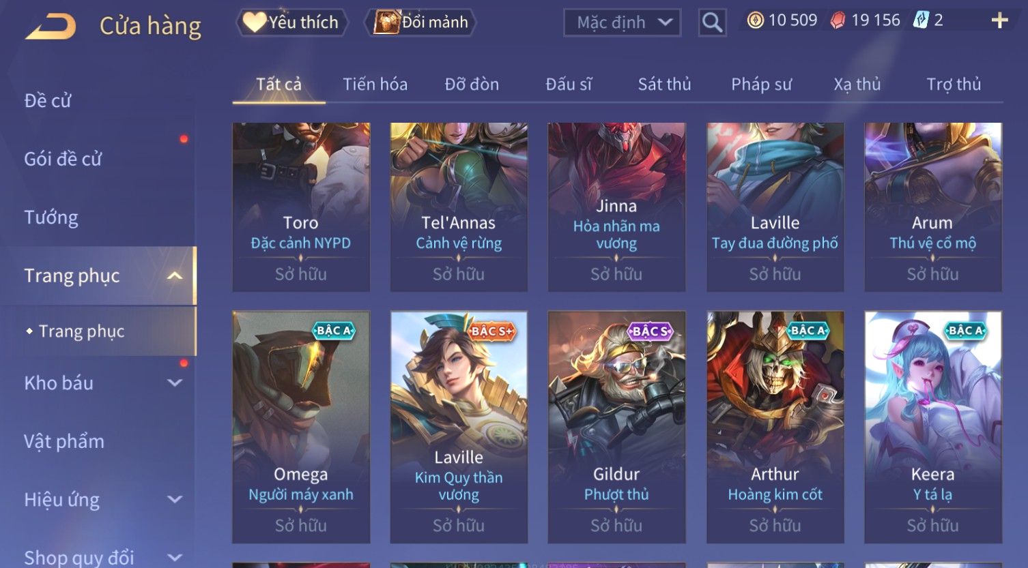1028x568 pixels.
Task: Tap the golden back arrow icon
Action: (51, 26)
